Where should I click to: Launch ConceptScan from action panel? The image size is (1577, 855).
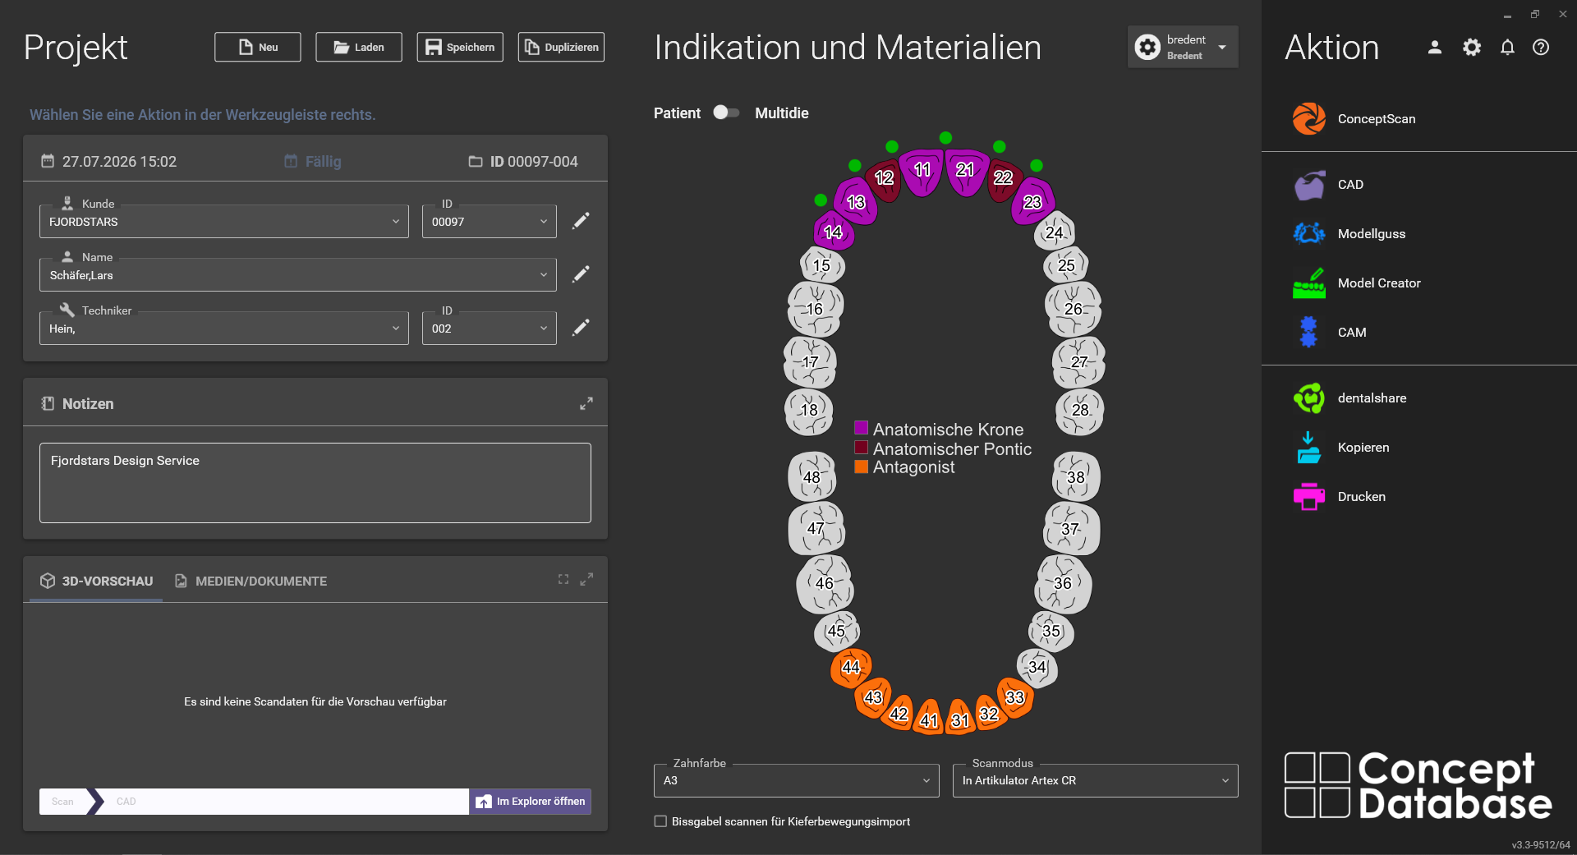coord(1355,118)
